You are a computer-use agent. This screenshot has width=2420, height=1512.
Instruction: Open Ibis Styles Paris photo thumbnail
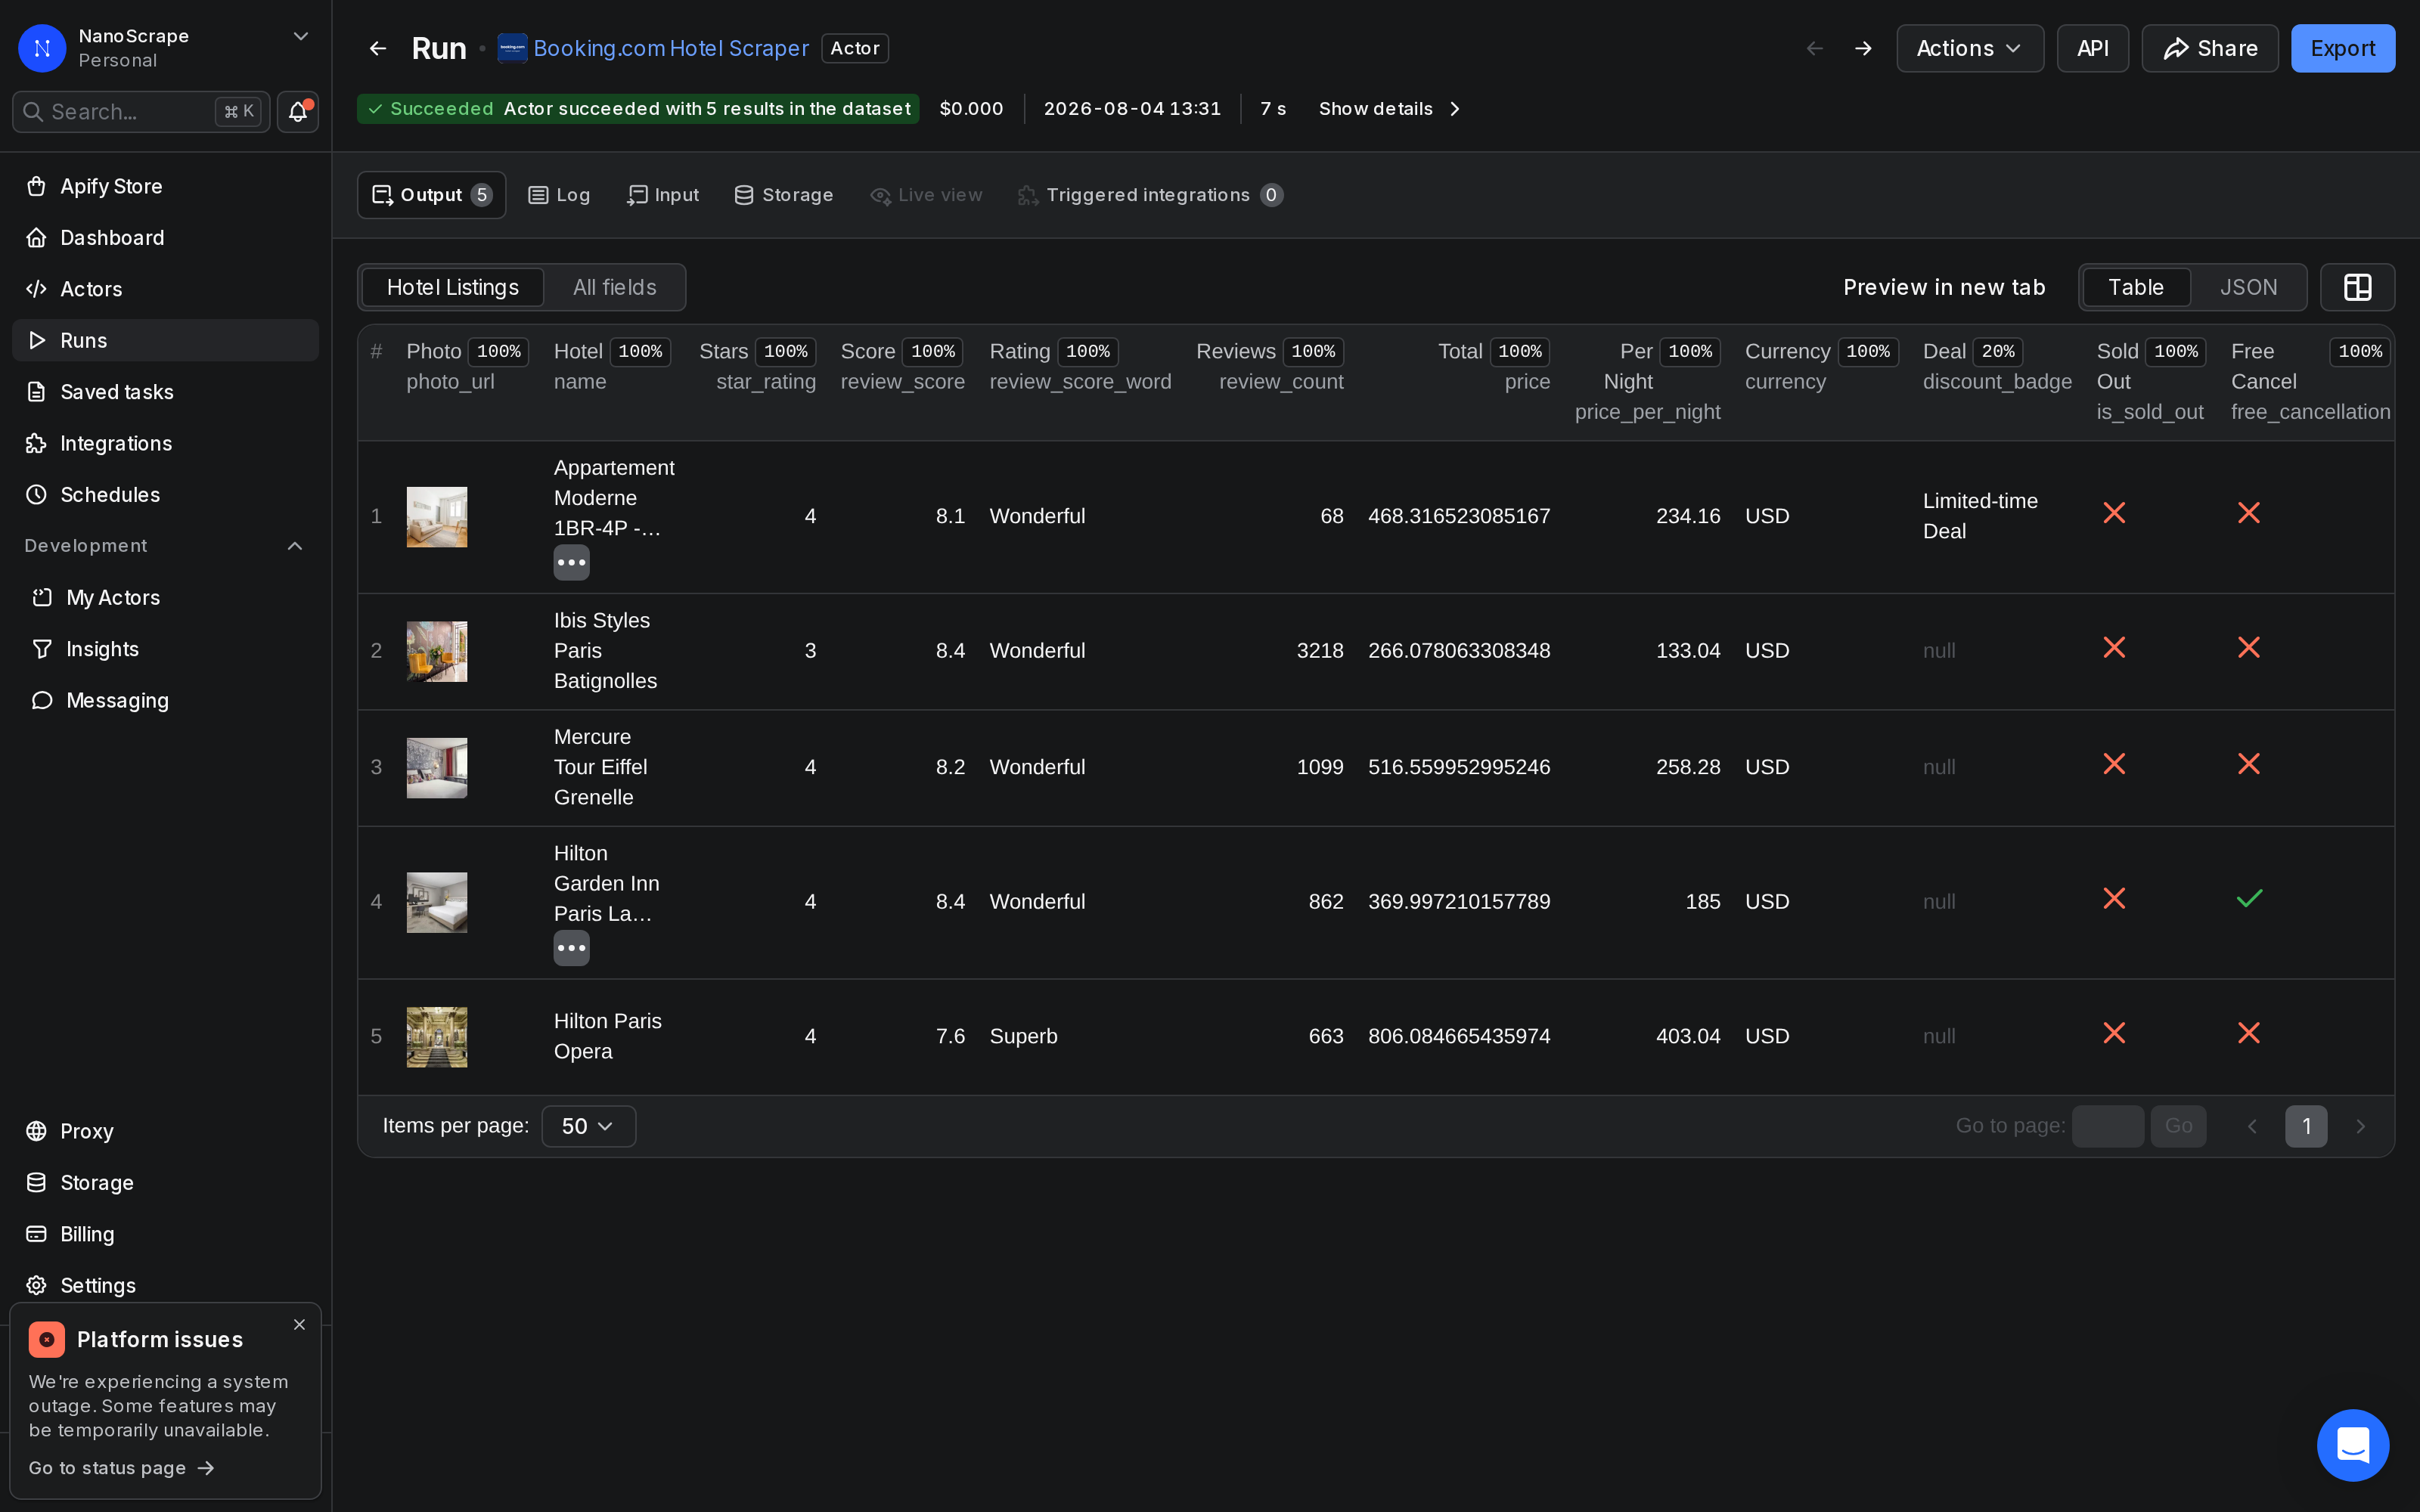click(436, 652)
